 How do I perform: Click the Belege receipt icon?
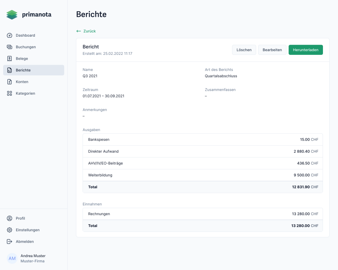9,59
